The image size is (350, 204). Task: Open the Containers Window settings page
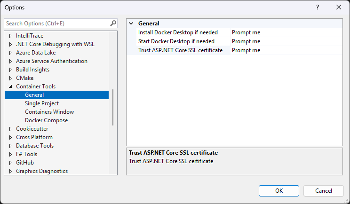tap(49, 112)
